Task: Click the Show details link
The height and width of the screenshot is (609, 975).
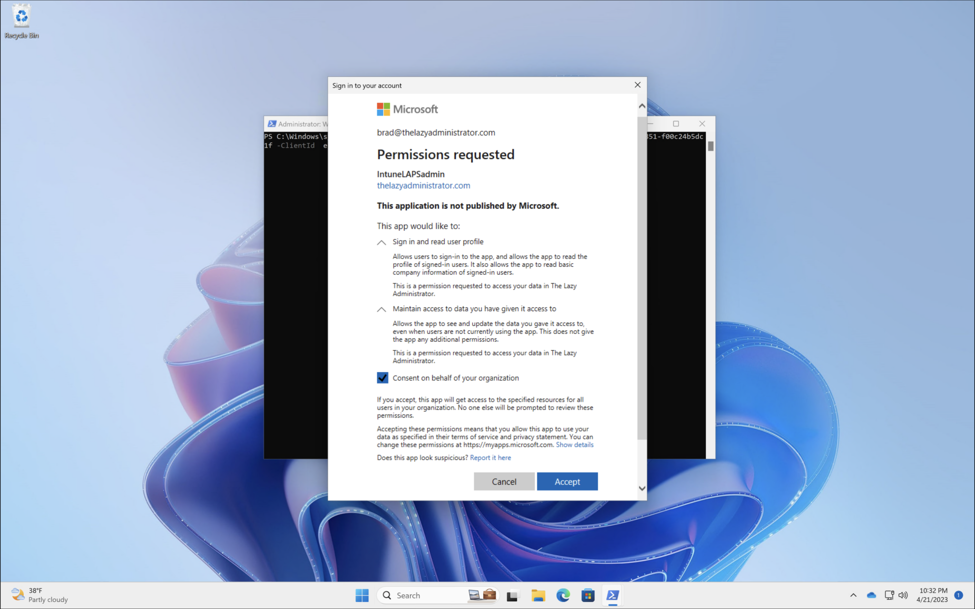Action: click(575, 445)
